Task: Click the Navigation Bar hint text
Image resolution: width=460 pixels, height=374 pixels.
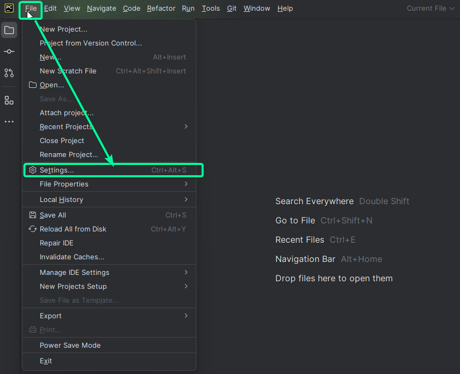Action: click(305, 259)
